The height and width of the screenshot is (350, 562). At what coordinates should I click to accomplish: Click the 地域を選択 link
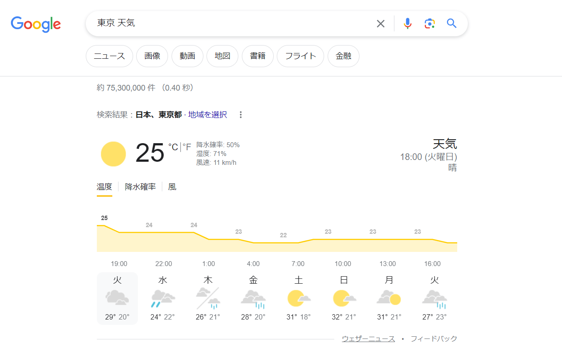(207, 115)
